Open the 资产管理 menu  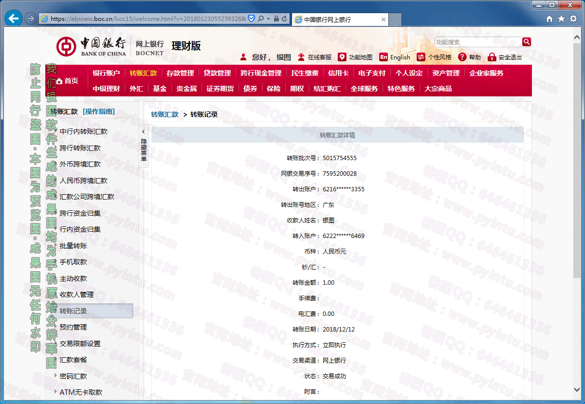(x=446, y=73)
